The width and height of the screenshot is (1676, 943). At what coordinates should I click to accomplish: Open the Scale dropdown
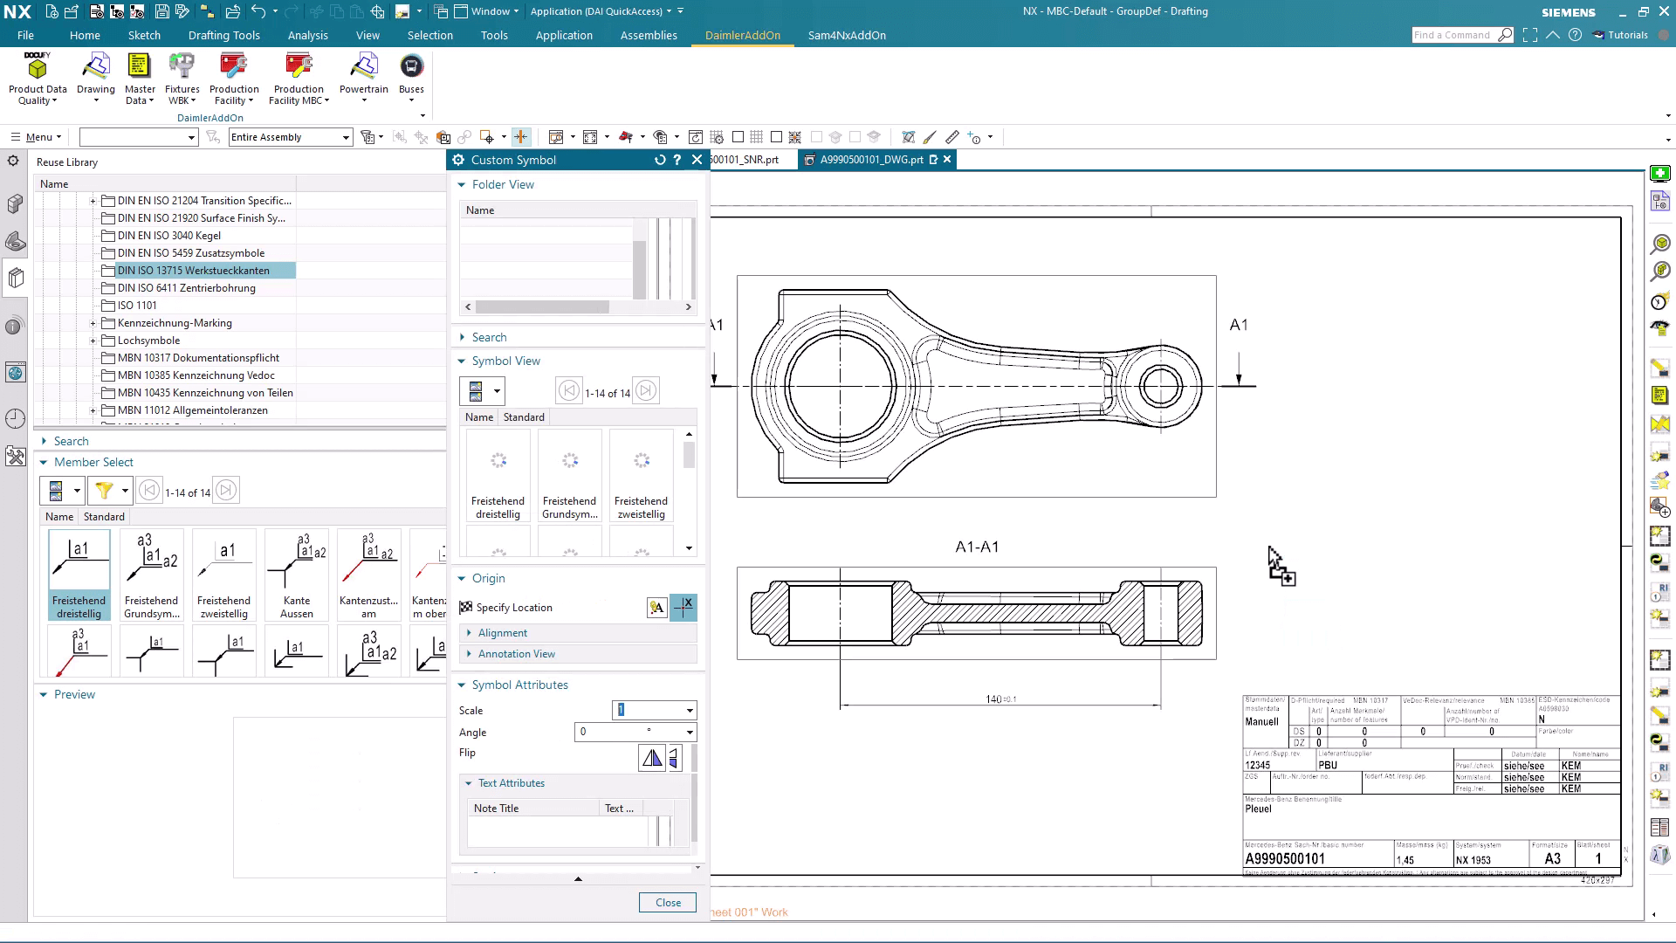(x=690, y=711)
